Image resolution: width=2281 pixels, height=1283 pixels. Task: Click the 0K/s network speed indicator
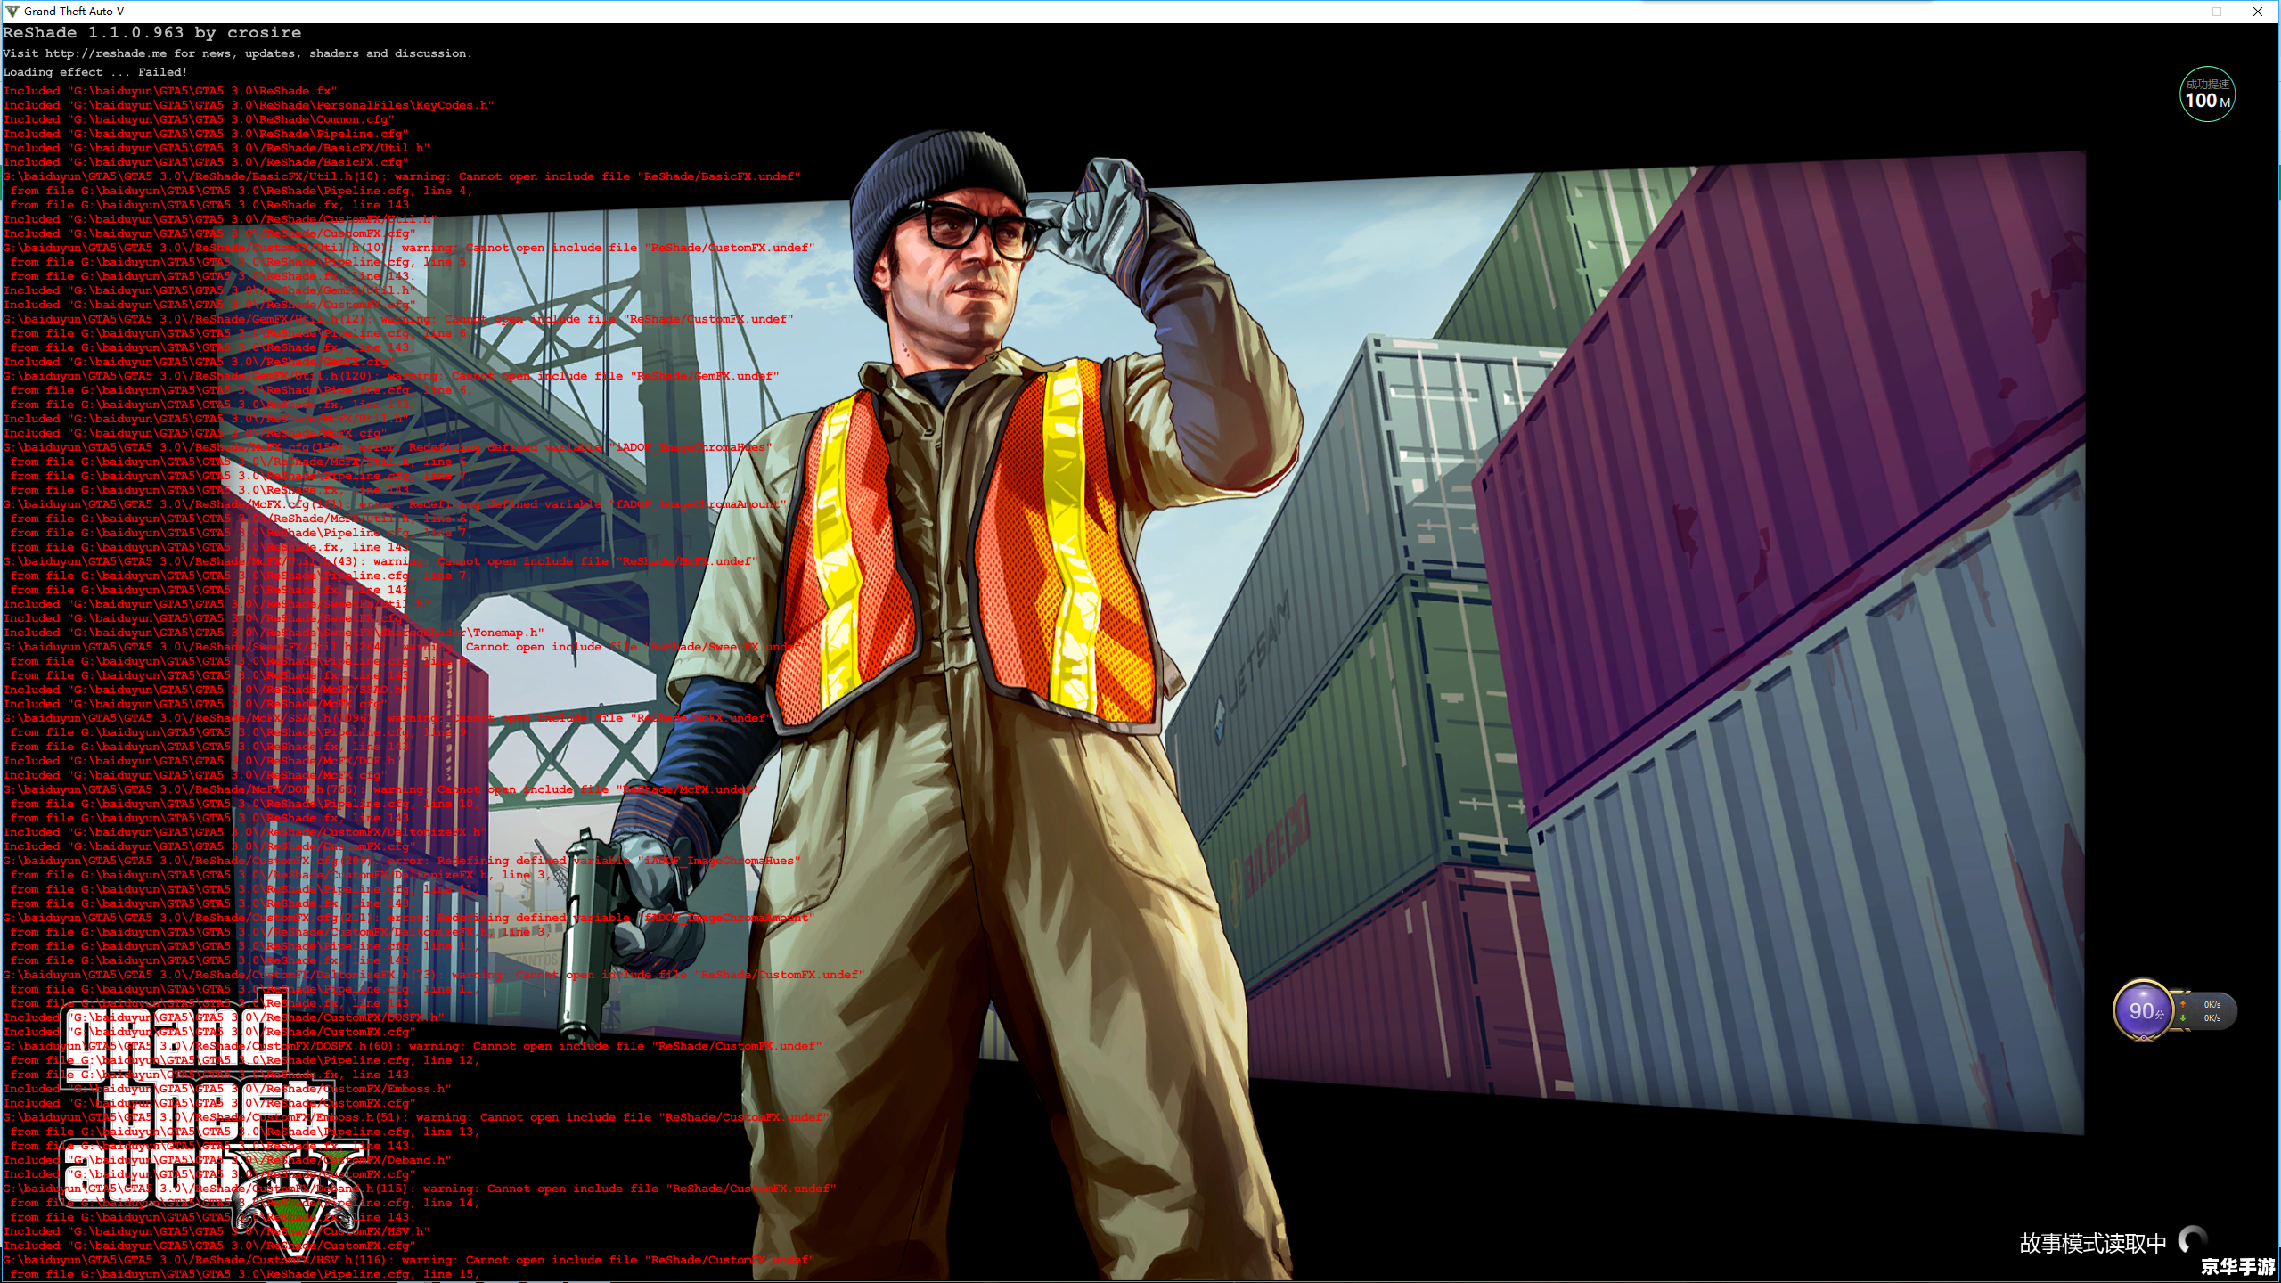(2206, 1011)
